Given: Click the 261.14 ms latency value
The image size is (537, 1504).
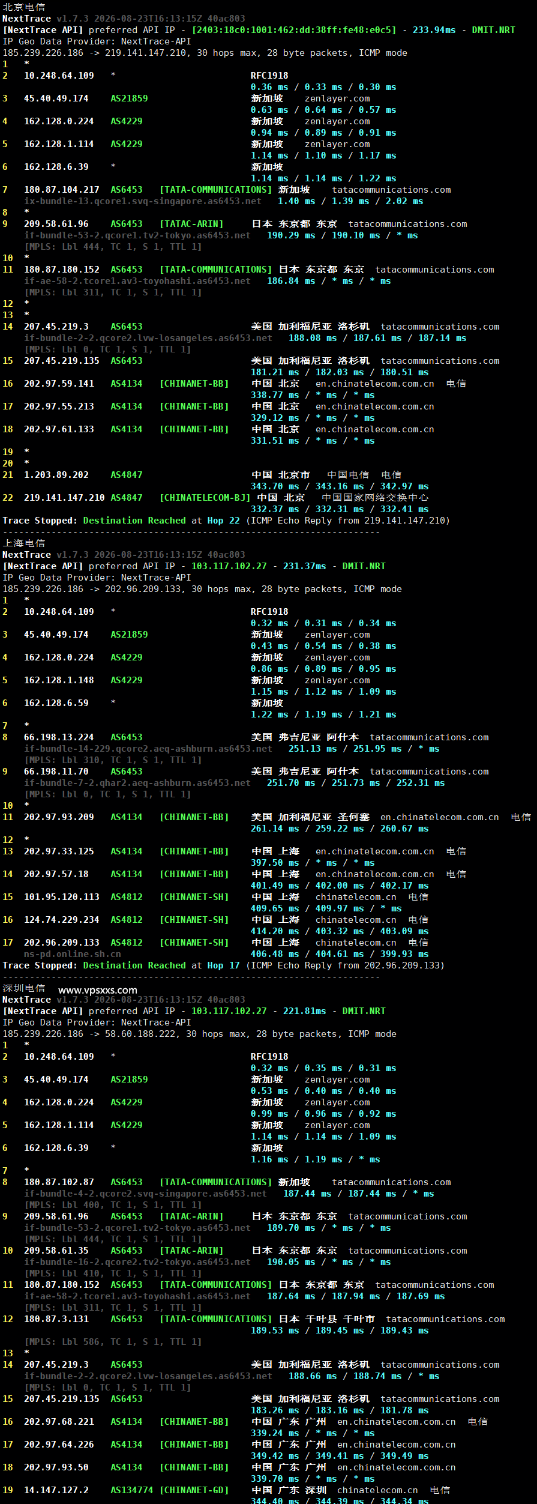Looking at the screenshot, I should 275,829.
